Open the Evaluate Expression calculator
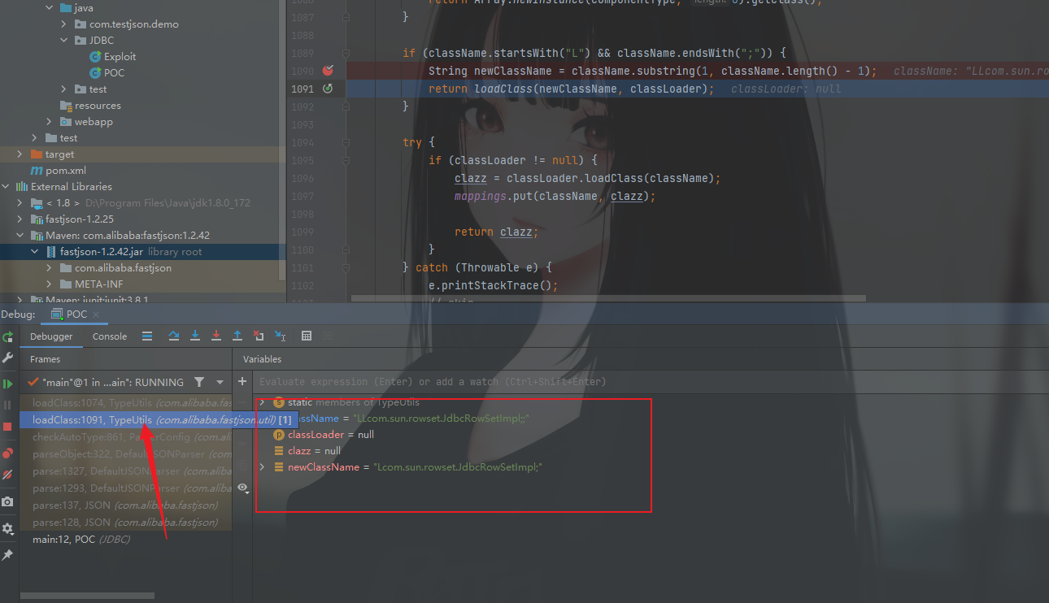 pos(307,336)
